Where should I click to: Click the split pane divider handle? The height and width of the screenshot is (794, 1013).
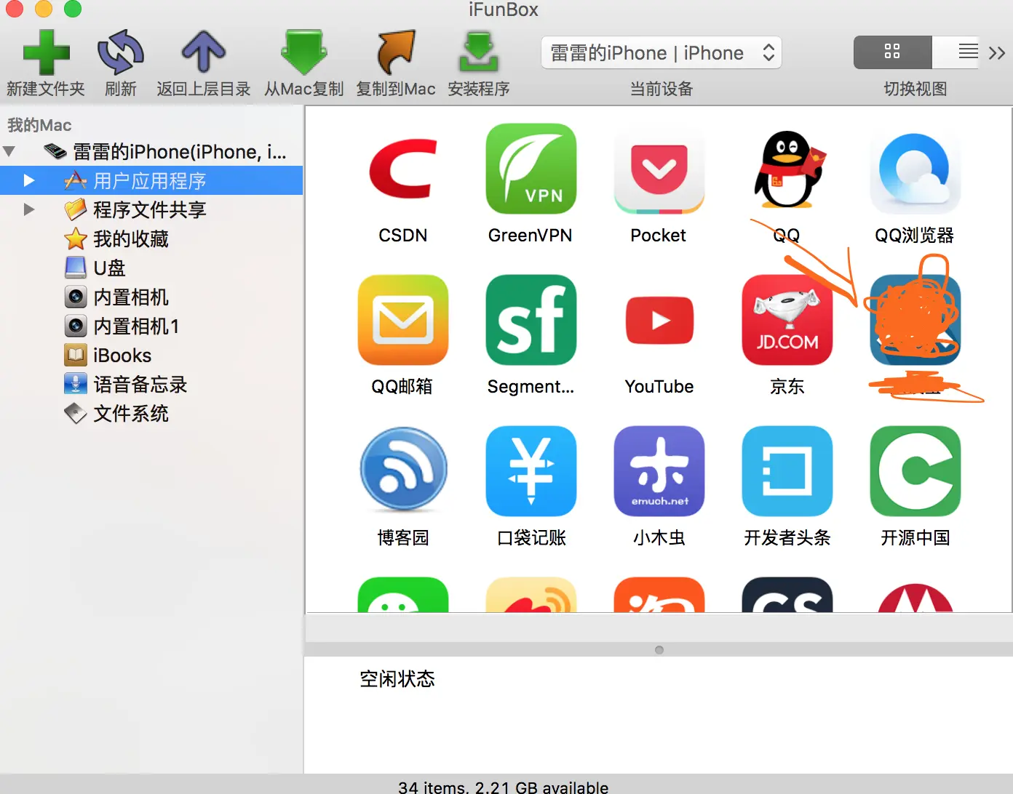[x=659, y=650]
